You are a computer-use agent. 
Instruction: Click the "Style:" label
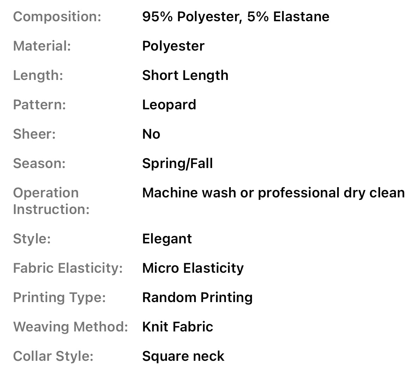(x=32, y=239)
